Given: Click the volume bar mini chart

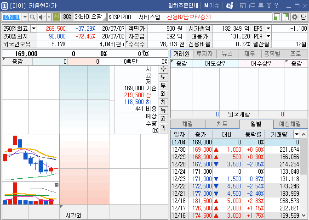Looking at the screenshot, I should coord(30,193).
